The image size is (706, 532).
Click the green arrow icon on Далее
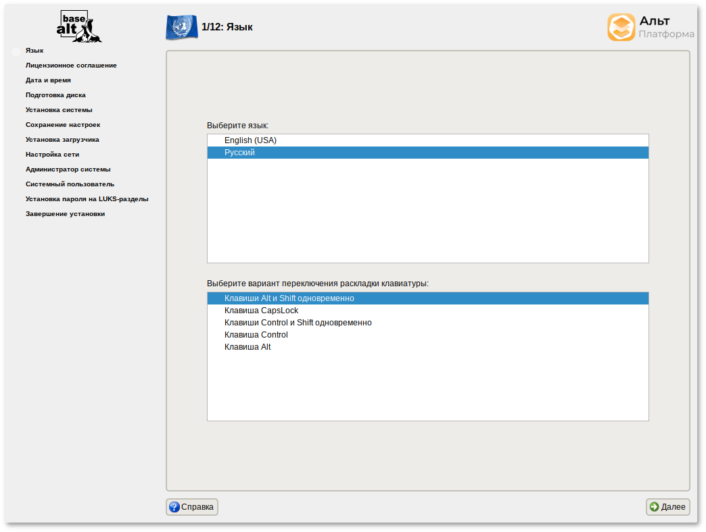tap(654, 507)
